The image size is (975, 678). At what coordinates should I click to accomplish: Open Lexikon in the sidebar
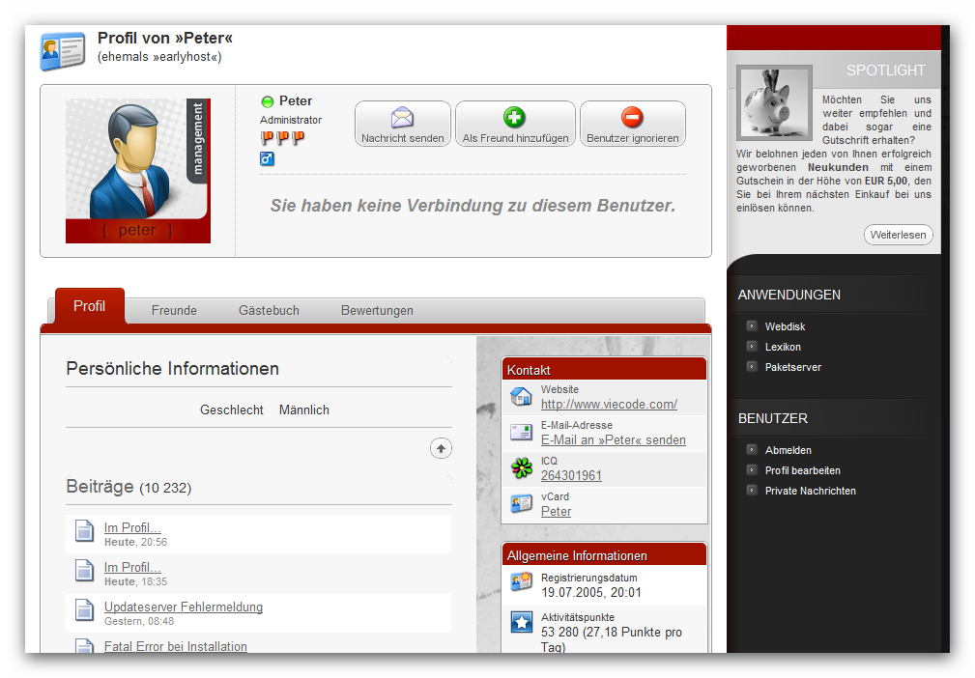(x=783, y=347)
